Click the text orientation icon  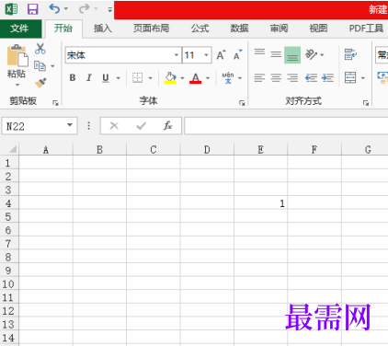click(311, 55)
